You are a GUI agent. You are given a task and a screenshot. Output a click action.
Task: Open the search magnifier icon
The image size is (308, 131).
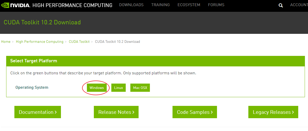[x=281, y=5]
